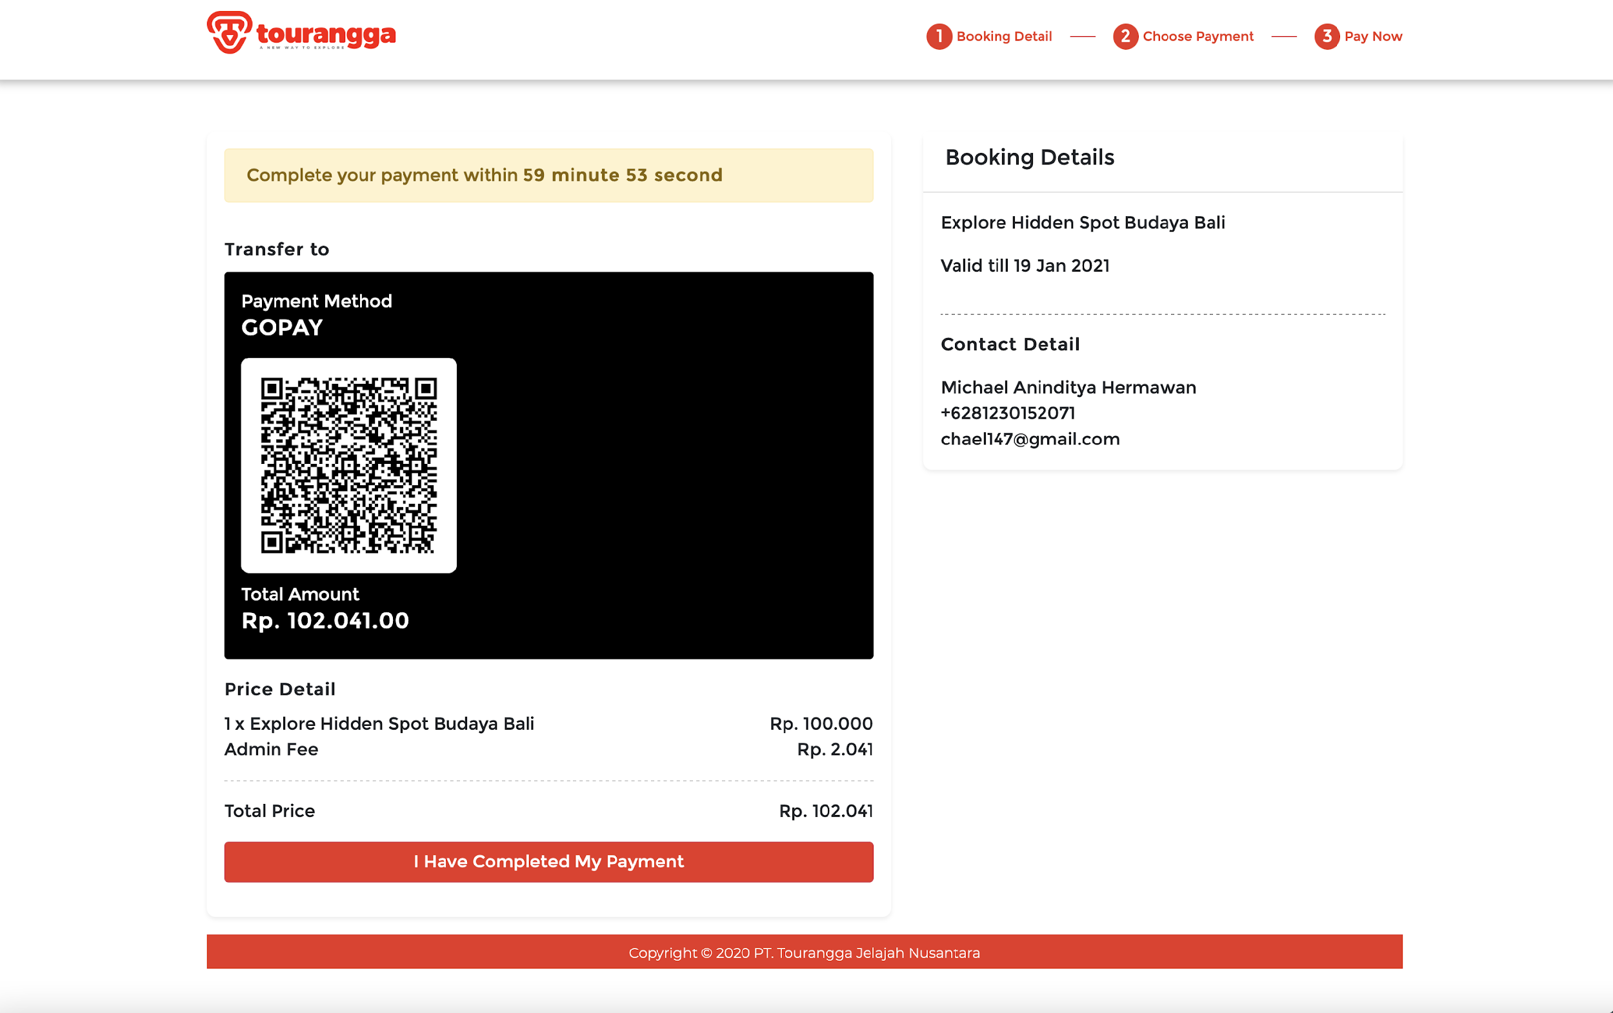Click Explore Hidden Spot Budaya Bali title
The width and height of the screenshot is (1613, 1013).
(x=1083, y=223)
